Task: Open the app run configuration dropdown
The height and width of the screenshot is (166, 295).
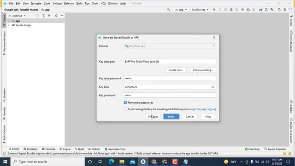Action: pos(181,10)
